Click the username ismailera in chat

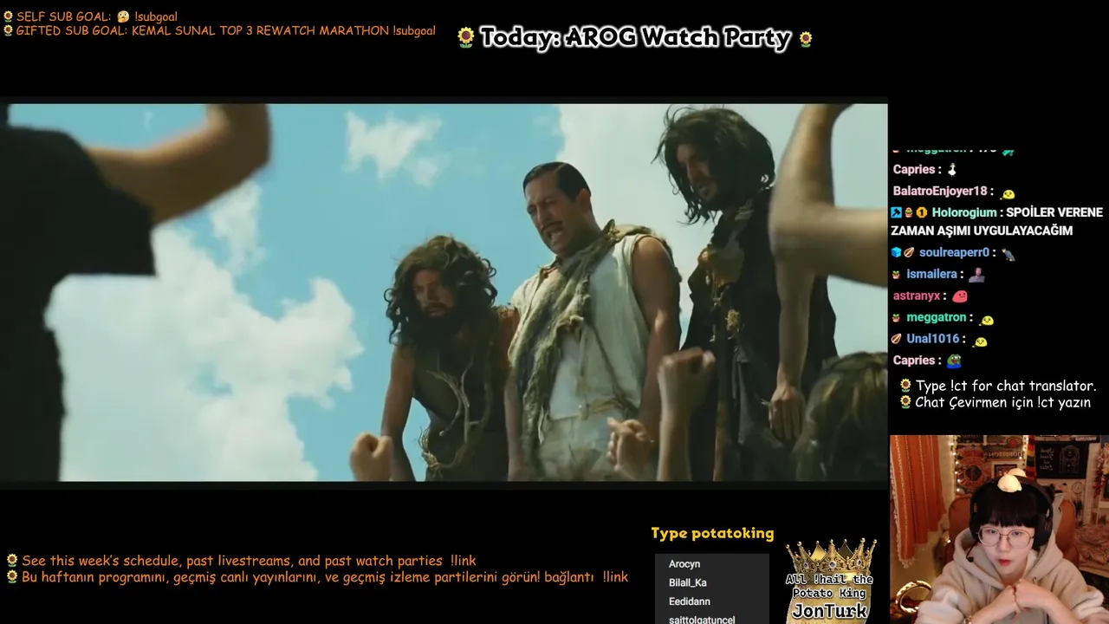(x=931, y=274)
